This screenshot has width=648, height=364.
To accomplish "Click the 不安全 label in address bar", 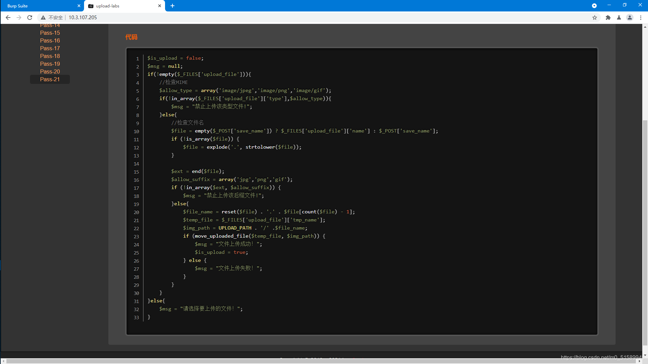I will pyautogui.click(x=55, y=18).
